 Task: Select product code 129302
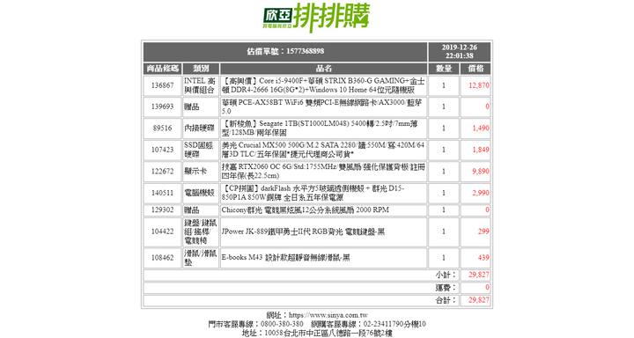click(x=162, y=209)
